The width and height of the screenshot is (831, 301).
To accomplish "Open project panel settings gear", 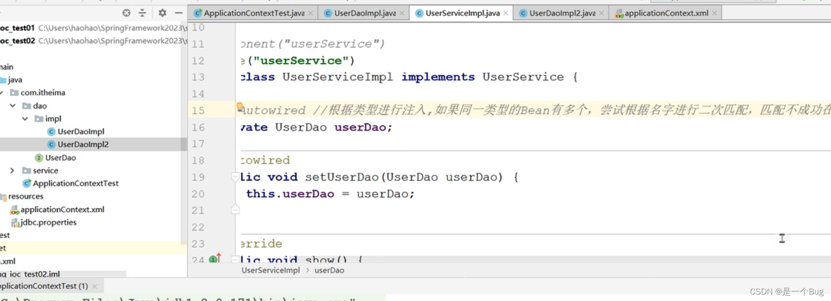I will (x=162, y=13).
